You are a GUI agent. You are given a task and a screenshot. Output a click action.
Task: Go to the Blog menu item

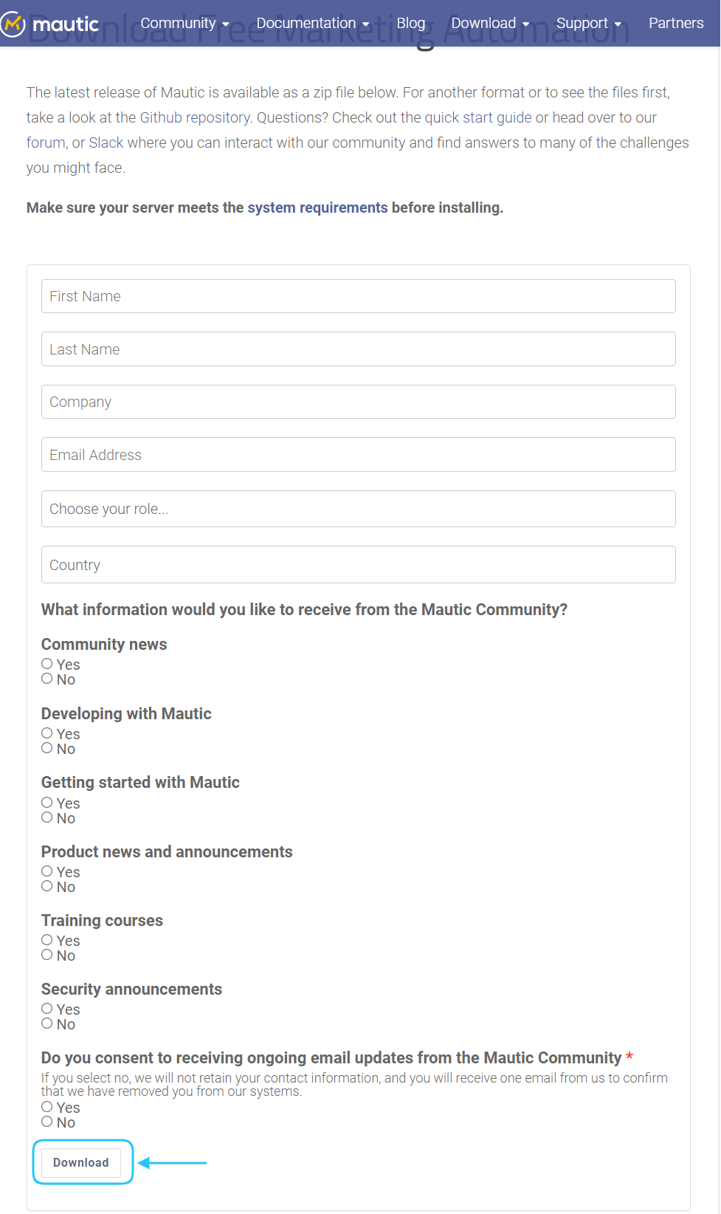coord(410,23)
